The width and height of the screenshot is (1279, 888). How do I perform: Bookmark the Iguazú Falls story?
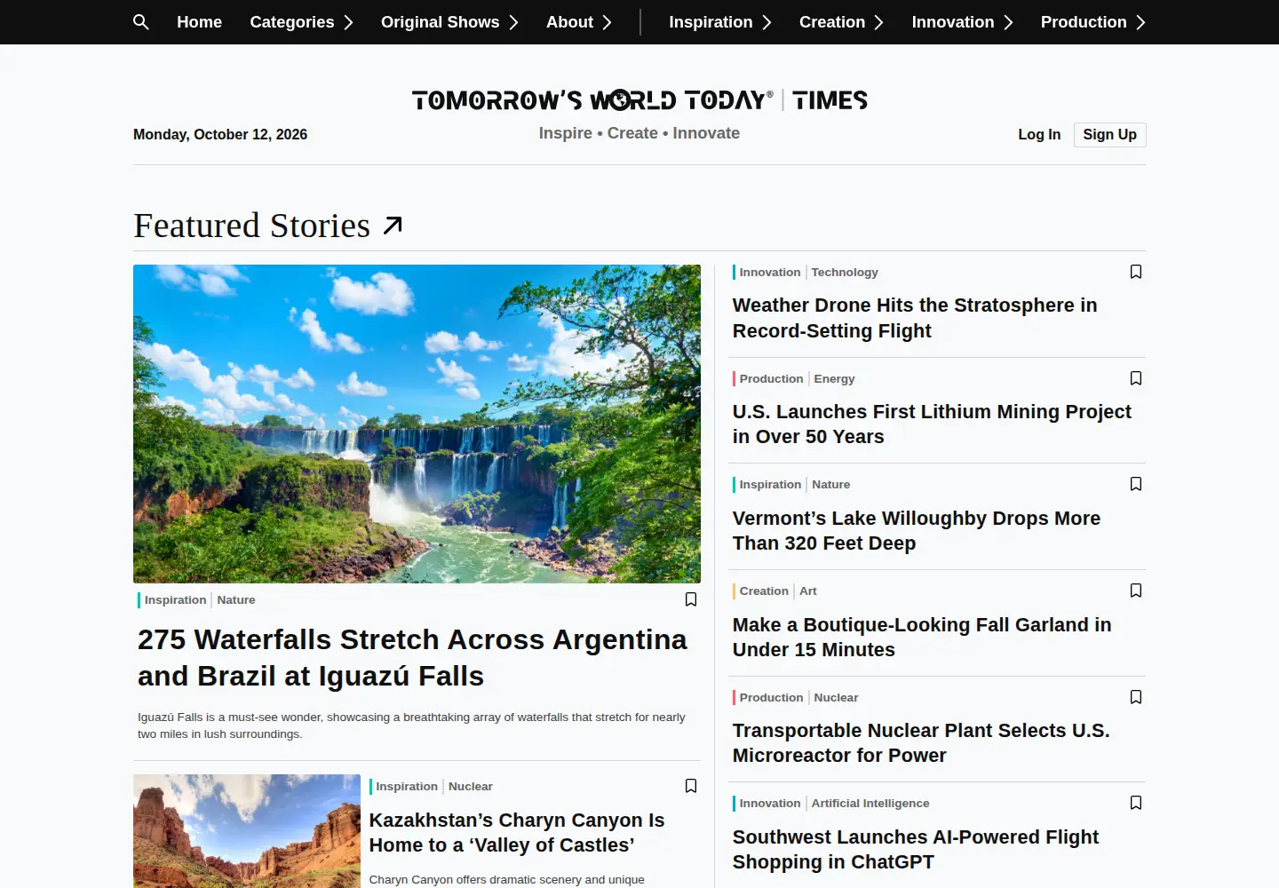pos(690,599)
